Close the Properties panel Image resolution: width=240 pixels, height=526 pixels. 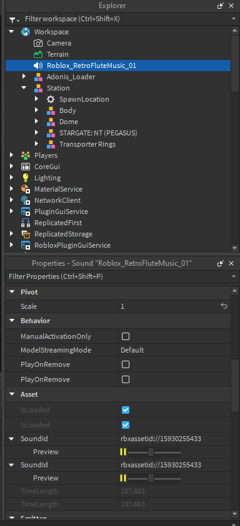(x=231, y=263)
